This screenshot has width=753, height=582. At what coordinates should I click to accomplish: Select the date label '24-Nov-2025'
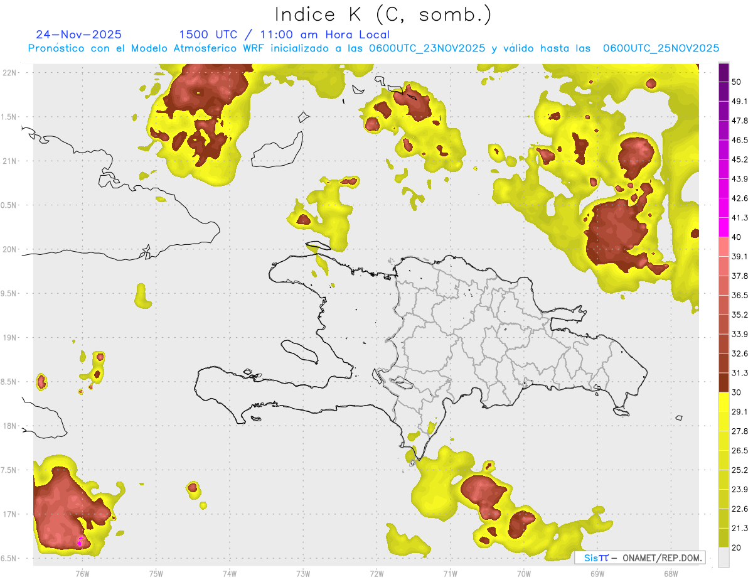point(79,35)
